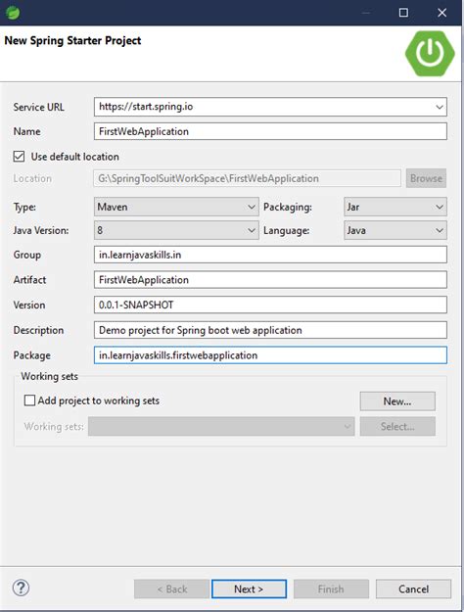464x612 pixels.
Task: Uncheck Use default location checkbox
Action: click(19, 157)
